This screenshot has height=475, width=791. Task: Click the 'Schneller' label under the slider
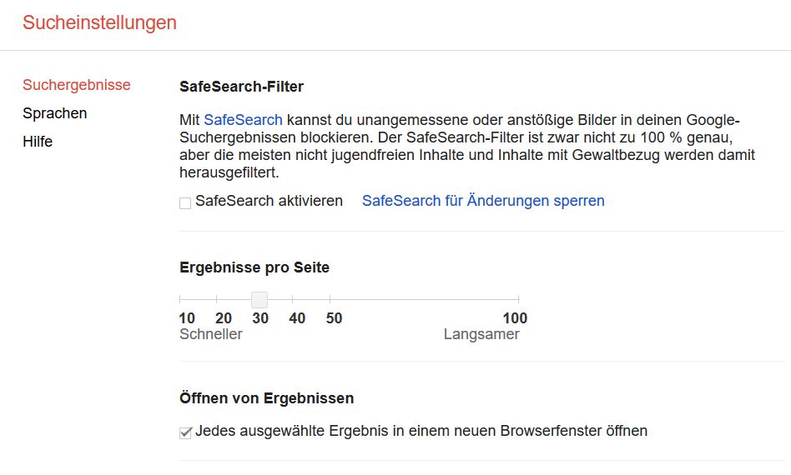211,334
